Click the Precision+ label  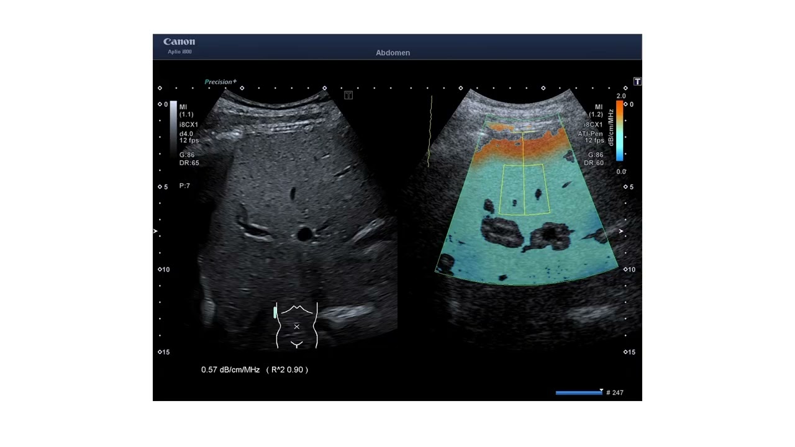click(x=220, y=82)
